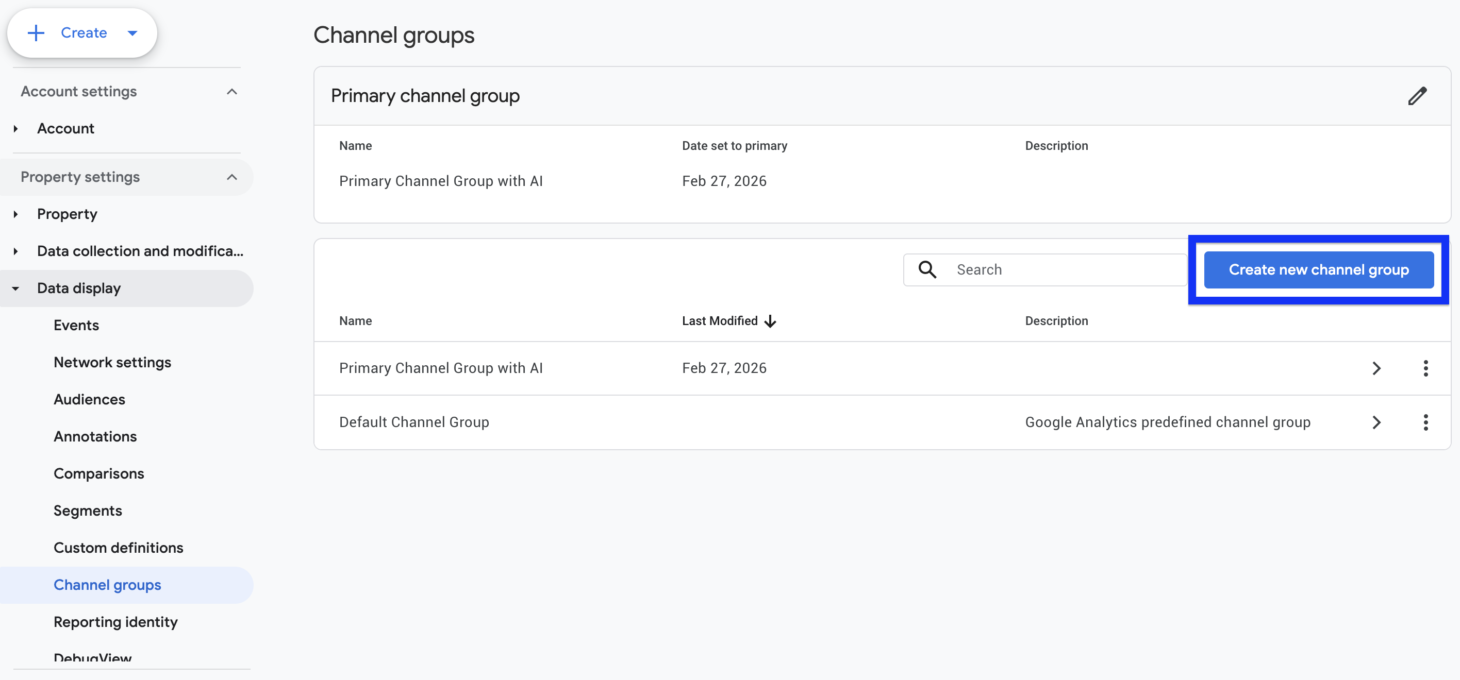The height and width of the screenshot is (680, 1460).
Task: Click the blue plus icon beside Create
Action: tap(36, 33)
